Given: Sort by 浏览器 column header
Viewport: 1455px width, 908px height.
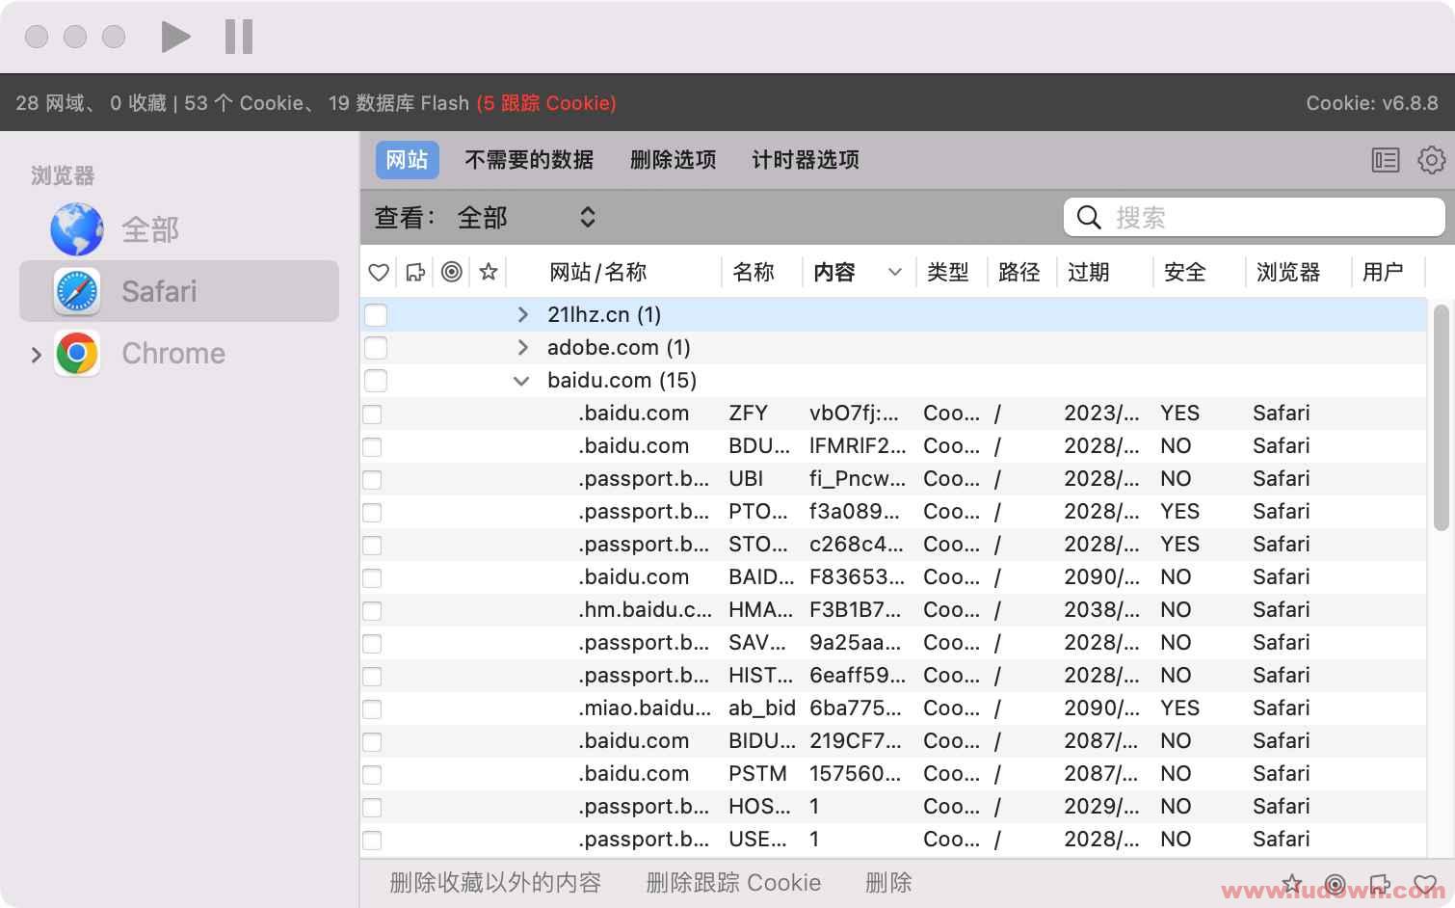Looking at the screenshot, I should (x=1287, y=273).
